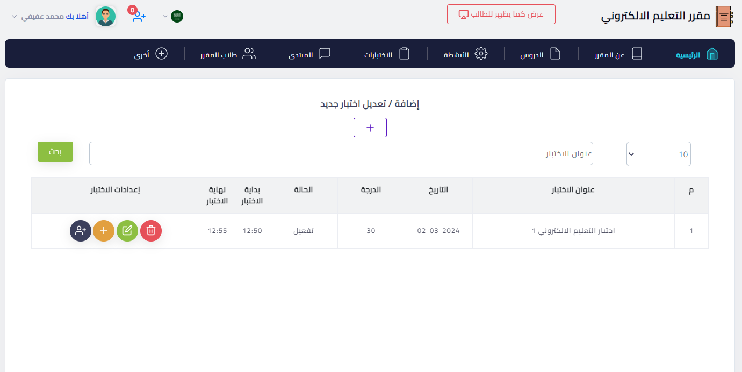The width and height of the screenshot is (742, 372).
Task: Click the add user notification icon
Action: (x=139, y=17)
